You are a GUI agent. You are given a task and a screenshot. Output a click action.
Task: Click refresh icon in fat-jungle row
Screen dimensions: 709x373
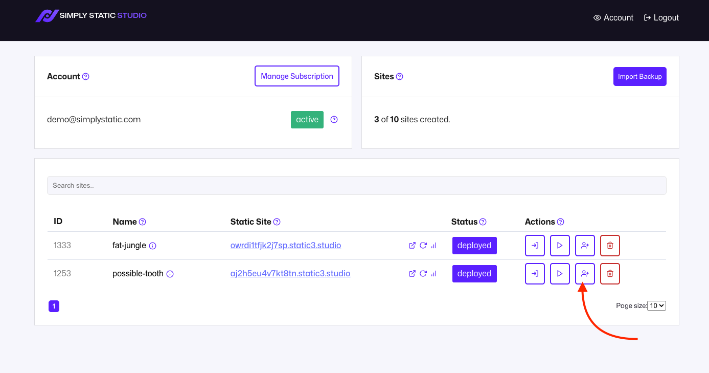[x=423, y=246]
